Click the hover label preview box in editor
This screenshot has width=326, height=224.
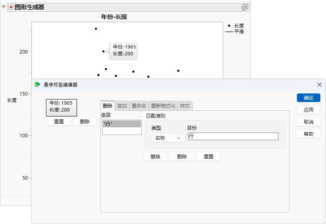pyautogui.click(x=62, y=108)
